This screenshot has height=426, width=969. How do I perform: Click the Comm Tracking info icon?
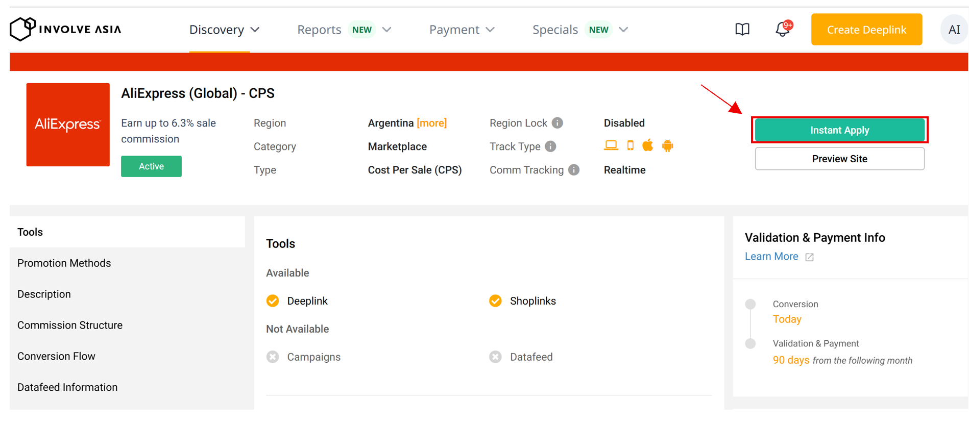pyautogui.click(x=574, y=170)
